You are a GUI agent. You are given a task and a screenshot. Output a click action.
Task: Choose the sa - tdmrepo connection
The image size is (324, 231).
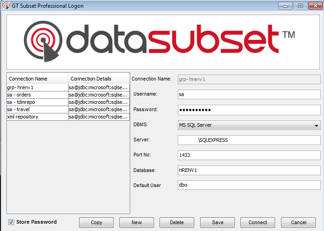(37, 102)
